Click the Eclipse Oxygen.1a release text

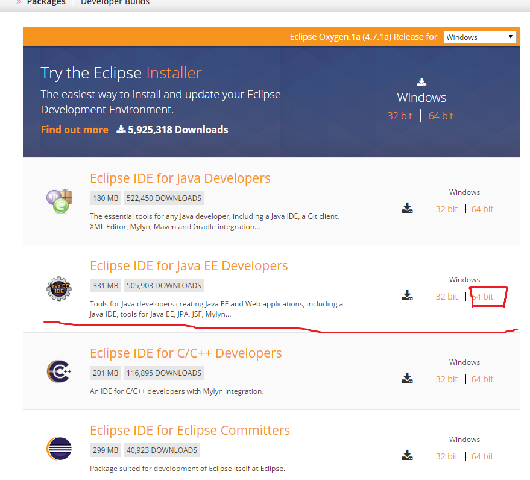pyautogui.click(x=364, y=37)
